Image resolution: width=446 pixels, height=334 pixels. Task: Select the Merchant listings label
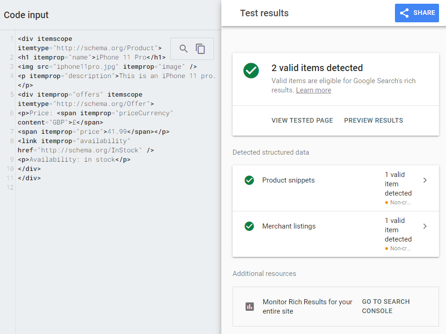289,226
